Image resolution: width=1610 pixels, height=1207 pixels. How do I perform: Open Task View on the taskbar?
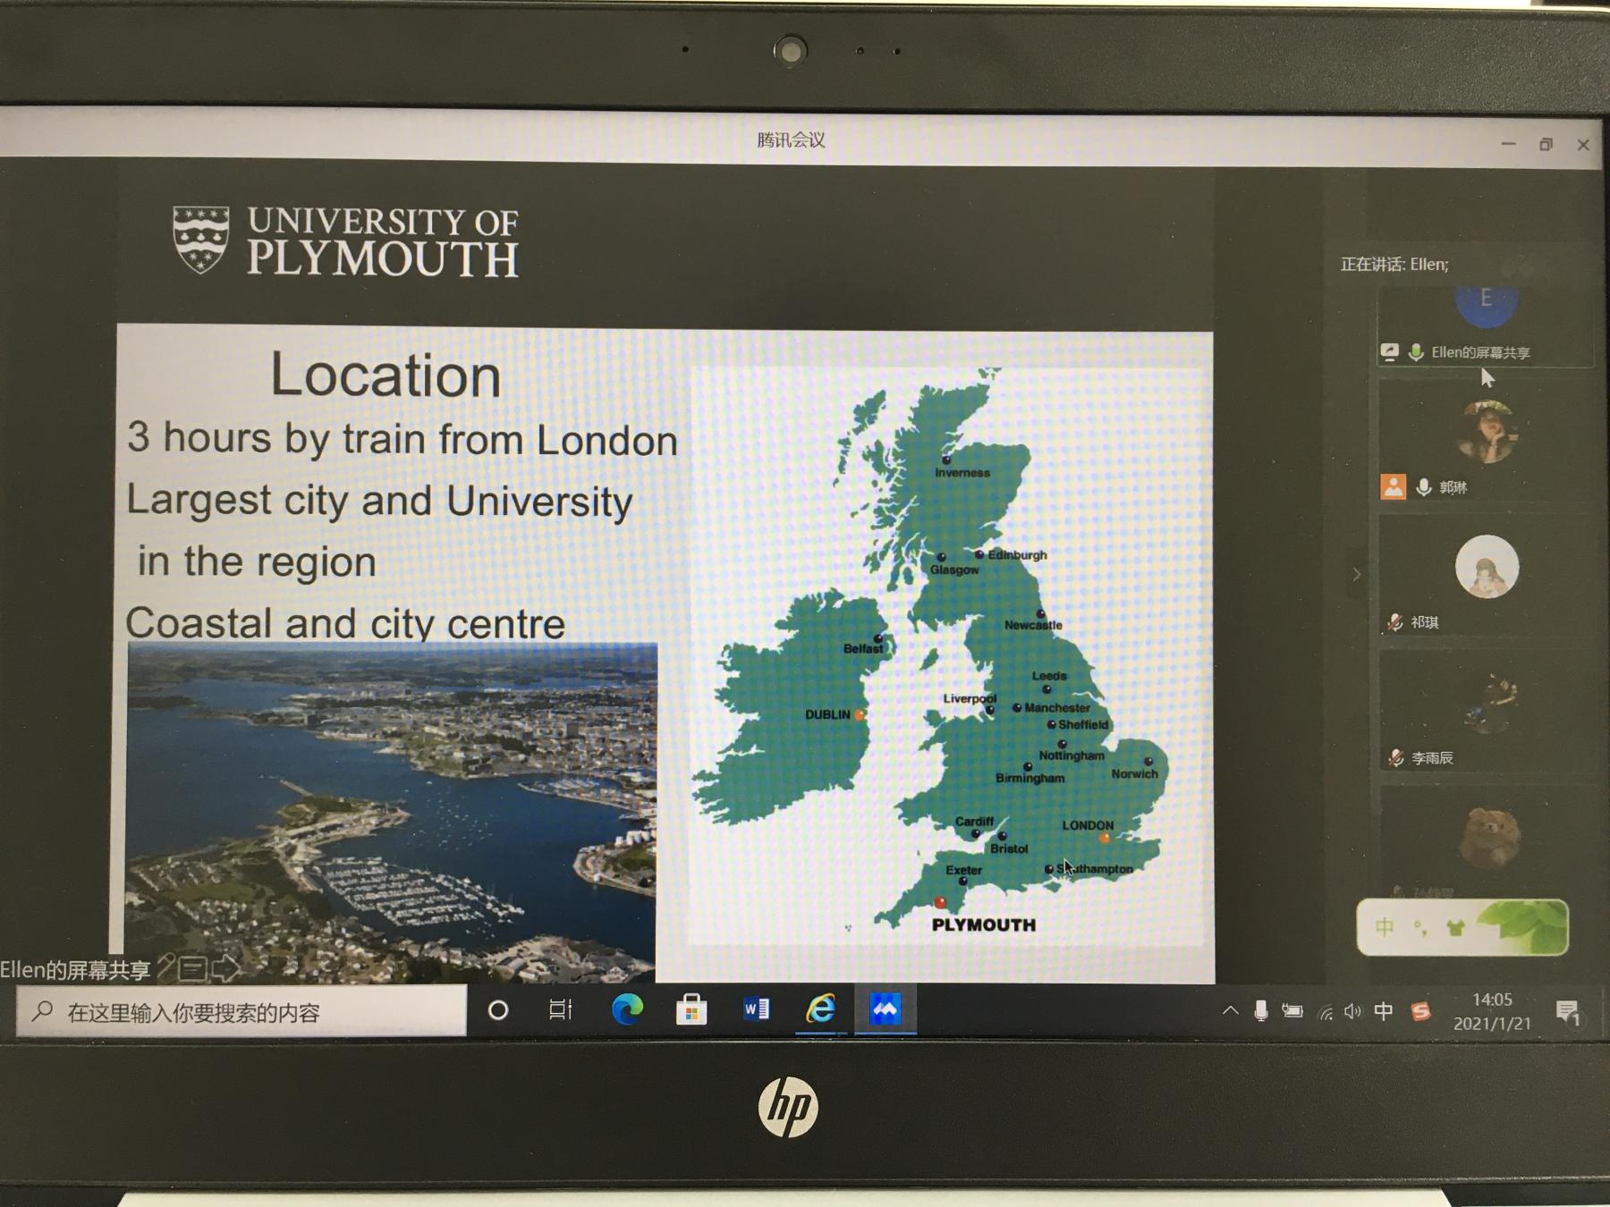coord(561,1010)
